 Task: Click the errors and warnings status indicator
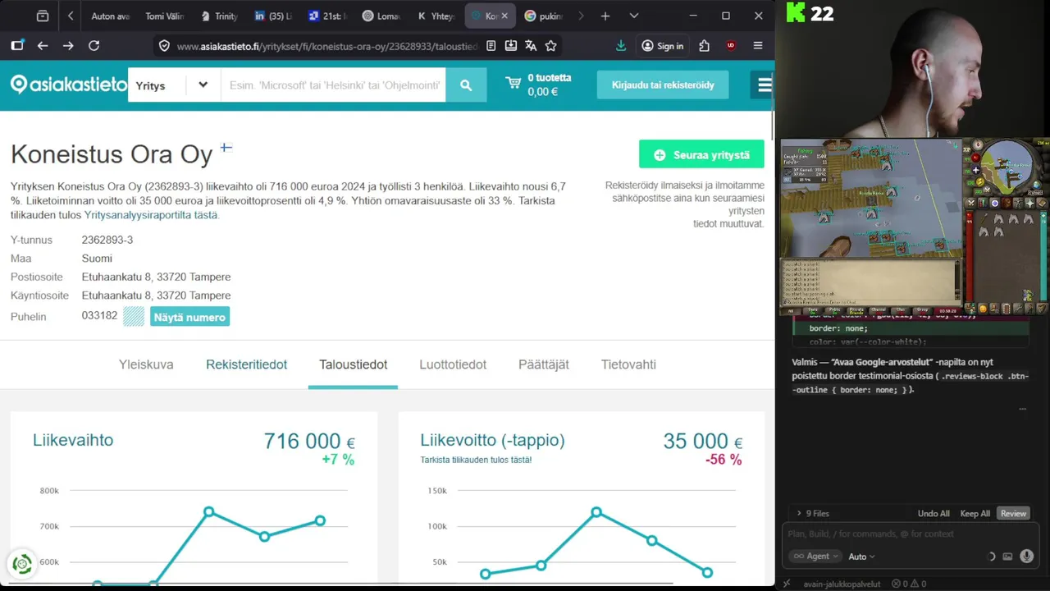pos(909,584)
